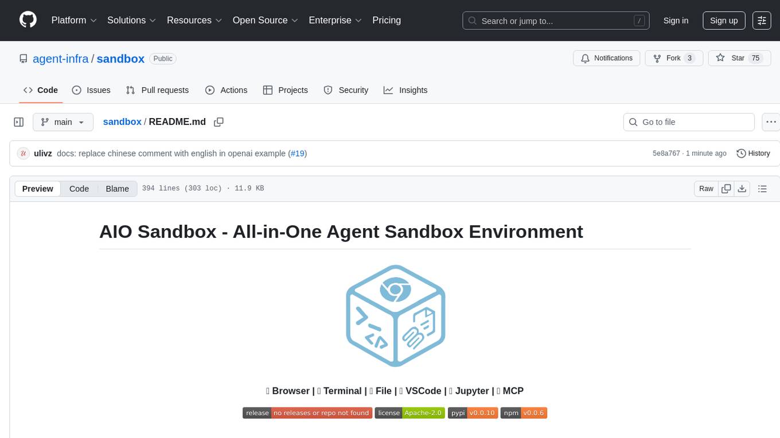780x438 pixels.
Task: Switch file view to Blame
Action: (x=118, y=189)
